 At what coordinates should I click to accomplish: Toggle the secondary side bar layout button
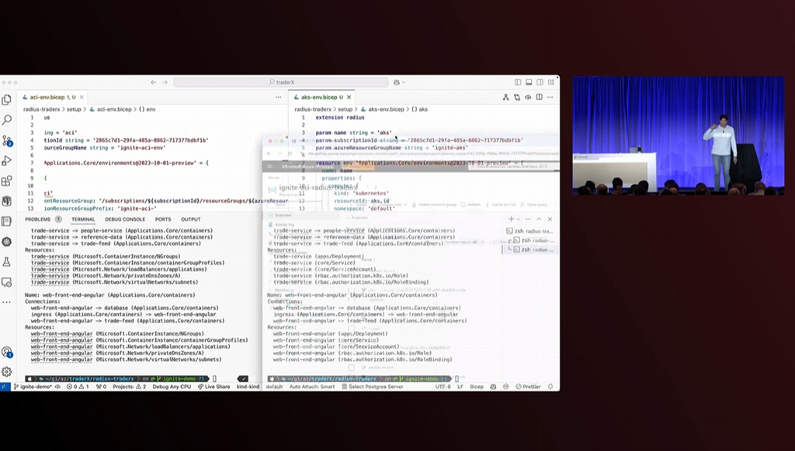click(x=539, y=82)
